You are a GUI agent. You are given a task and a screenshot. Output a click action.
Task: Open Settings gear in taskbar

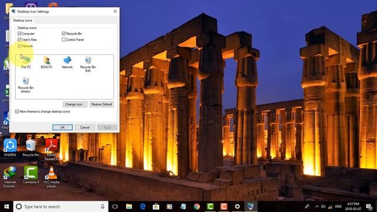pyautogui.click(x=237, y=207)
